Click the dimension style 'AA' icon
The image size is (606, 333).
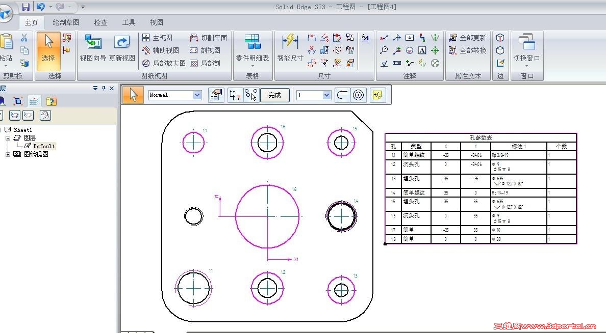pyautogui.click(x=365, y=38)
